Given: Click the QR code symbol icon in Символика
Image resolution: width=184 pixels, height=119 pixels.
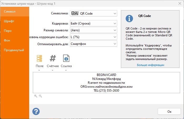Looking at the screenshot, I should click(x=75, y=13).
